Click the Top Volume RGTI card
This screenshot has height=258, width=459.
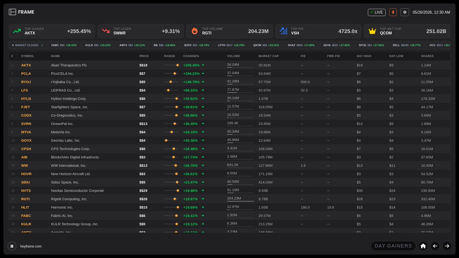(229, 31)
